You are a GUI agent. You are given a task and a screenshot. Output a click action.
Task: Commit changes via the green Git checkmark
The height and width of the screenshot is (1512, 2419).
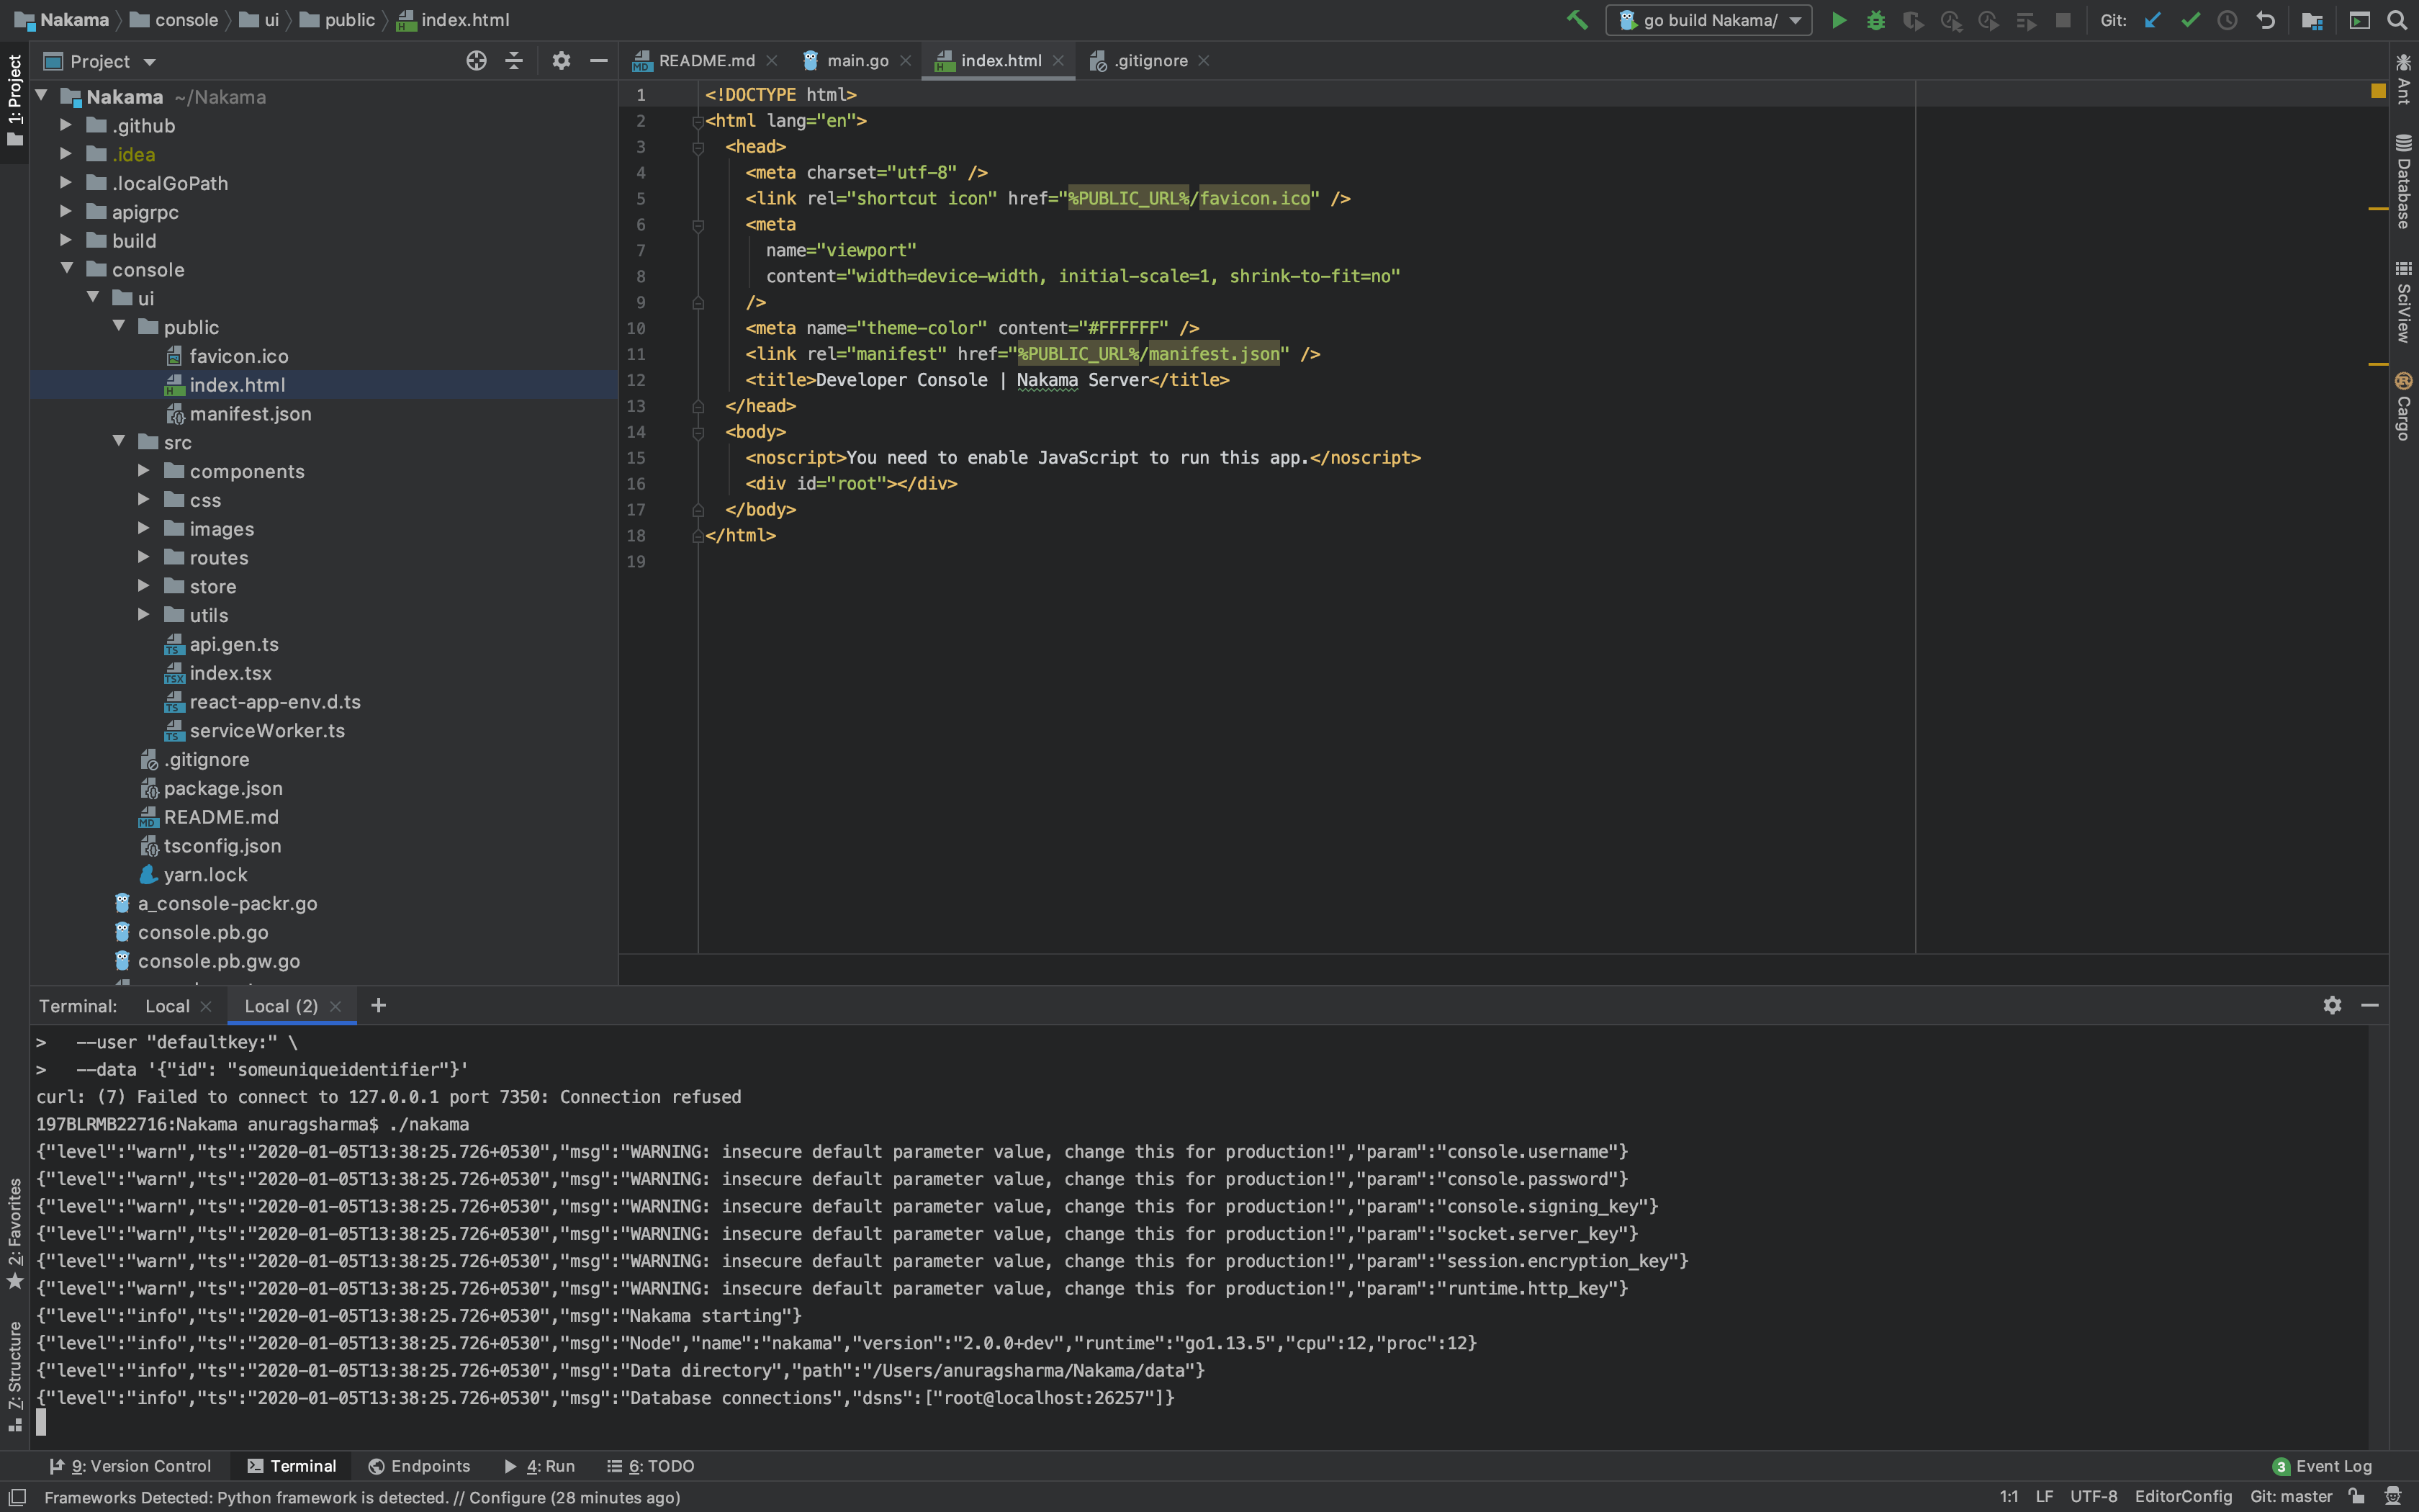pos(2190,20)
